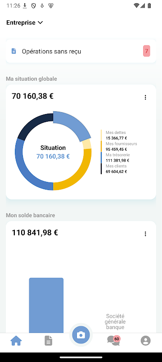The height and width of the screenshot is (362, 162).
Task: Tap the document icon beside Opérations sans reçu
Action: [x=14, y=51]
